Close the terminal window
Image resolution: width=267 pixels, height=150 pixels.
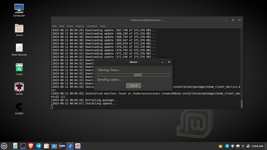pyautogui.click(x=240, y=20)
